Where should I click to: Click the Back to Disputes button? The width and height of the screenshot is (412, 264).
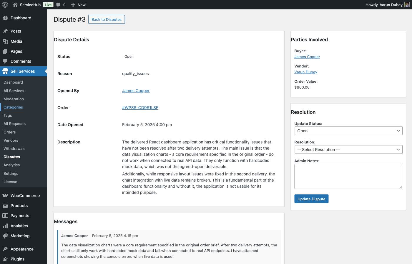pos(107,19)
